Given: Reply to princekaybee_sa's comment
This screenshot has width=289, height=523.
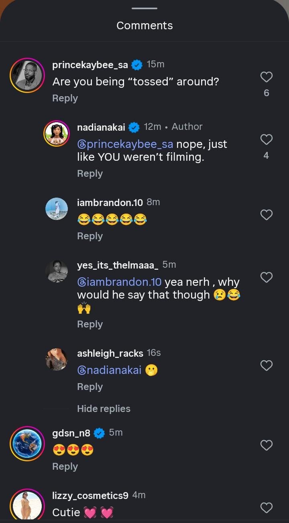Looking at the screenshot, I should [x=65, y=98].
